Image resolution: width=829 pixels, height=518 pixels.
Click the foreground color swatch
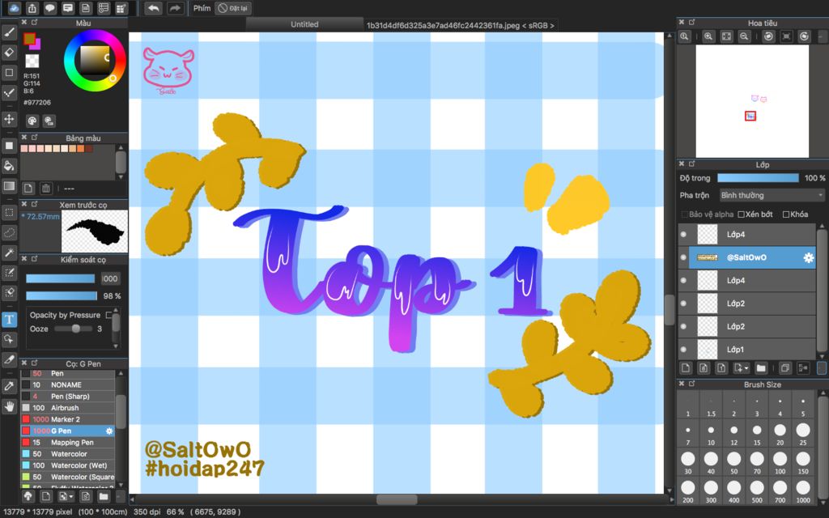click(30, 39)
